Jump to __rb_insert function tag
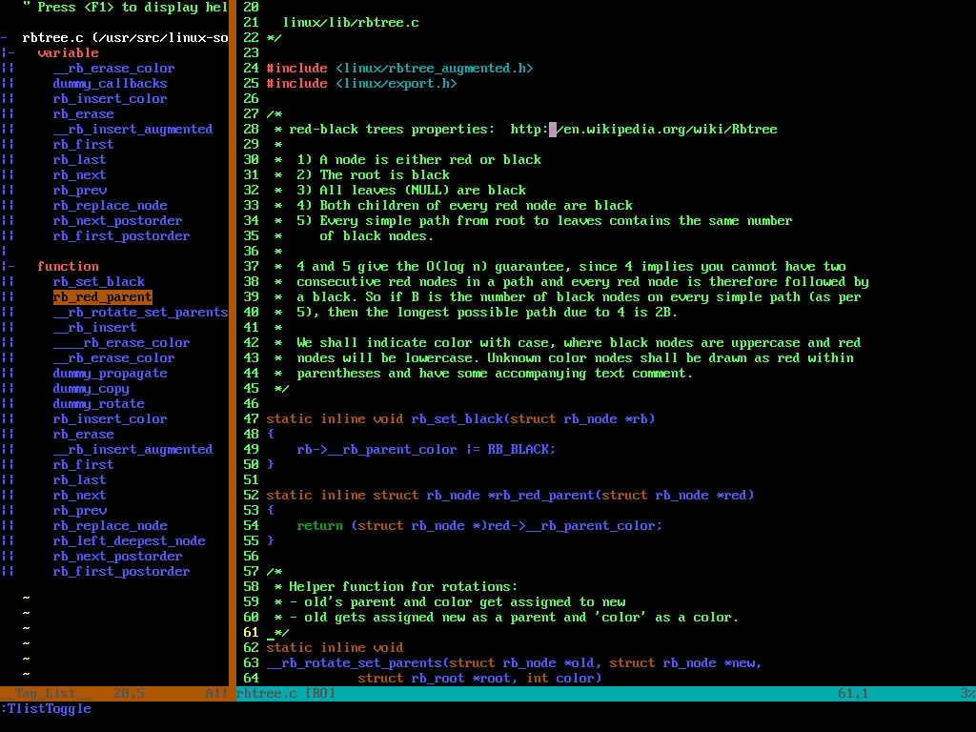Viewport: 976px width, 732px height. [94, 328]
